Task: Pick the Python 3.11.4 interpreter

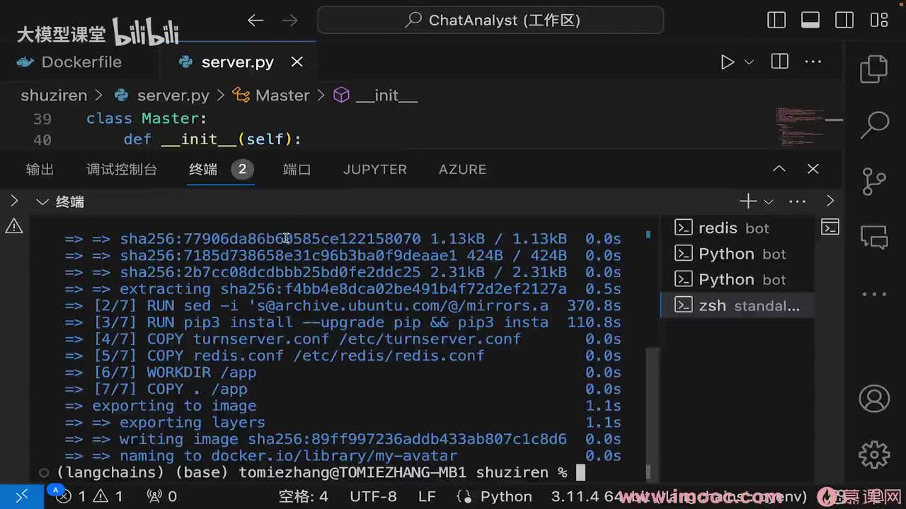Action: point(679,496)
